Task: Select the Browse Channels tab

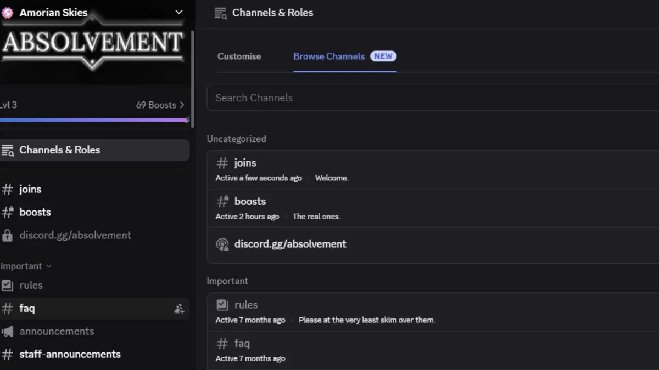Action: point(328,56)
